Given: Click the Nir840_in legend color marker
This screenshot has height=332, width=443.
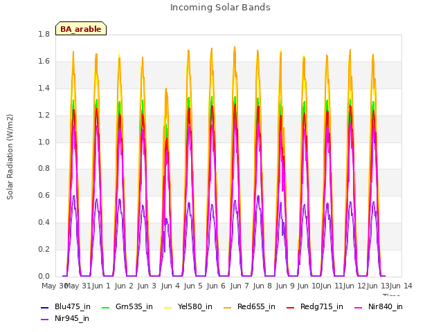Looking at the screenshot, I should pyautogui.click(x=359, y=307).
